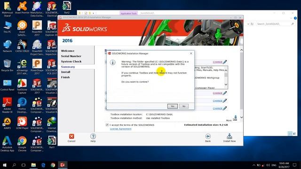Select the Avast SafeZone desktop icon

22,28
